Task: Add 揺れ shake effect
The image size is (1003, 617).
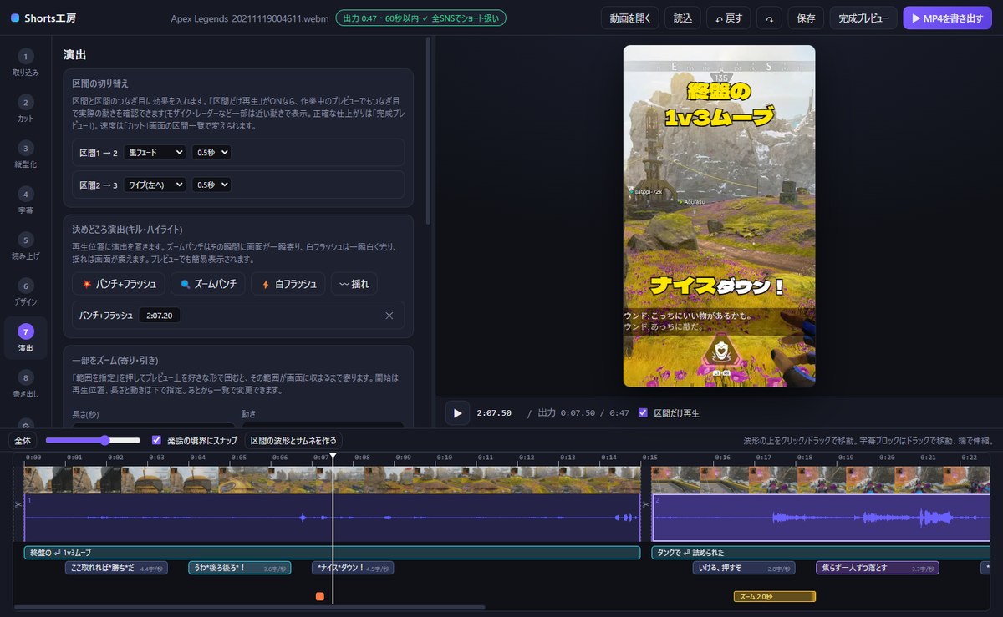Action: (354, 284)
